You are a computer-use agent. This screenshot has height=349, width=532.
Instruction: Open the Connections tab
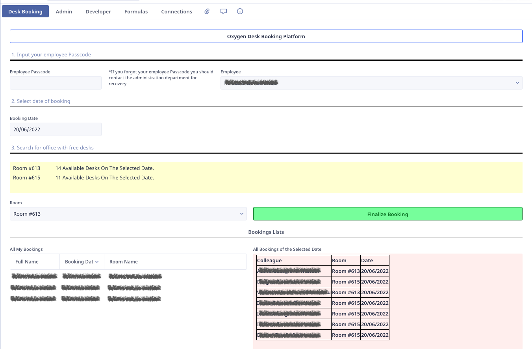click(176, 11)
